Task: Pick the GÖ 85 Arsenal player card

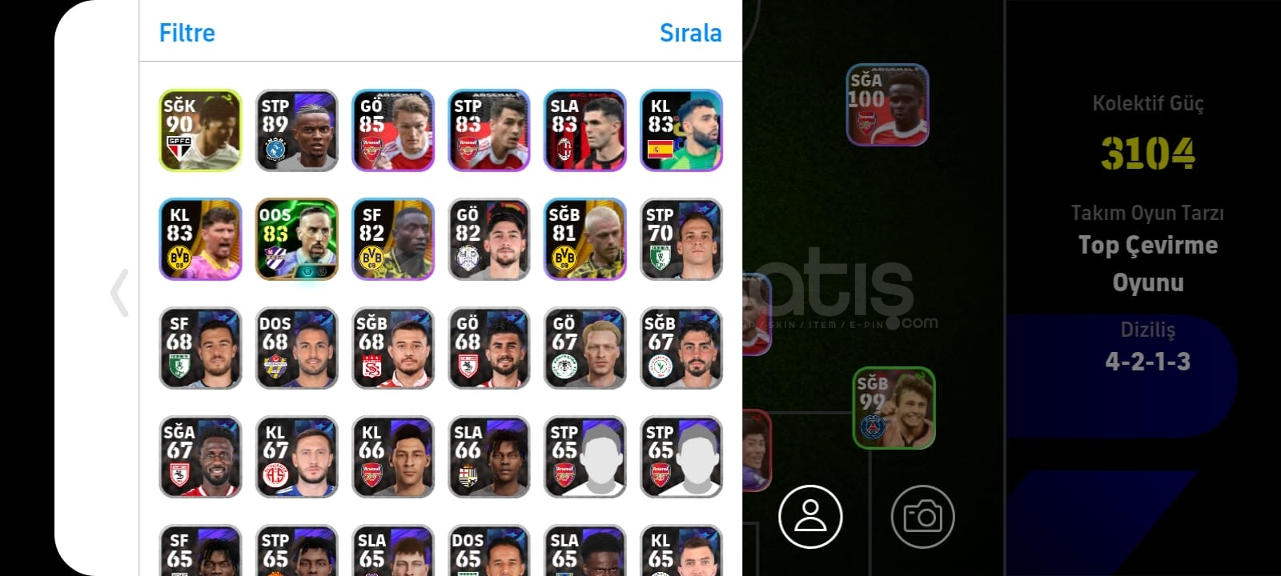Action: pos(392,130)
